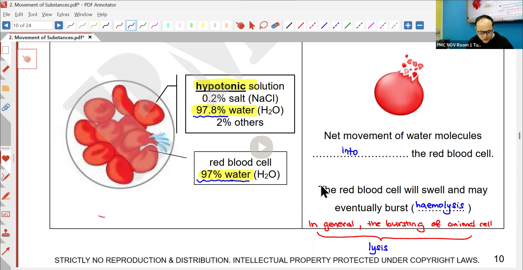Click the zoom in plus button

click(x=408, y=25)
